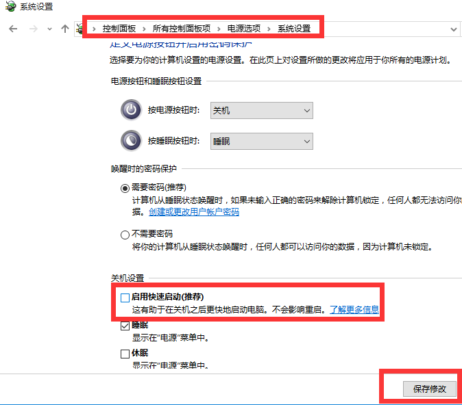
Task: Select the 不需要密码 radio button
Action: click(125, 235)
